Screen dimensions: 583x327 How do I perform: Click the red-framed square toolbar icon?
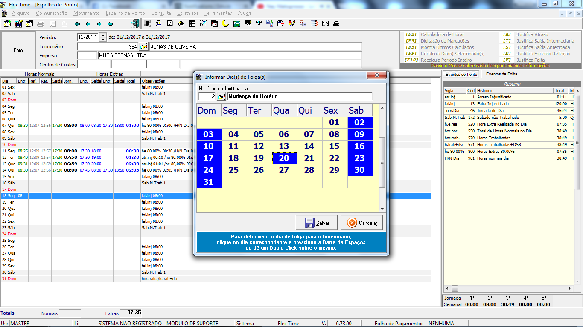(169, 24)
